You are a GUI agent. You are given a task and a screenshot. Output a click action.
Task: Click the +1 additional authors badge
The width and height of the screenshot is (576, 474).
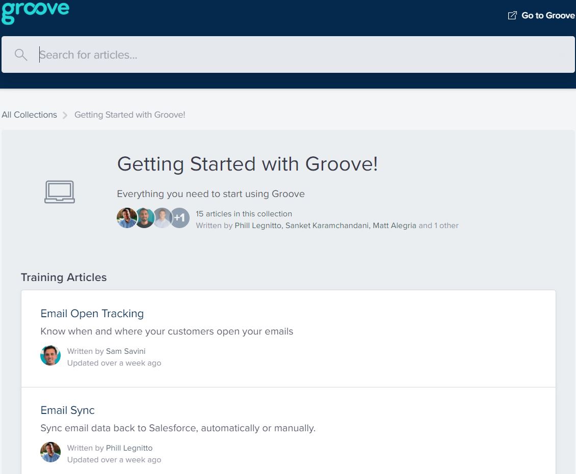pos(179,218)
